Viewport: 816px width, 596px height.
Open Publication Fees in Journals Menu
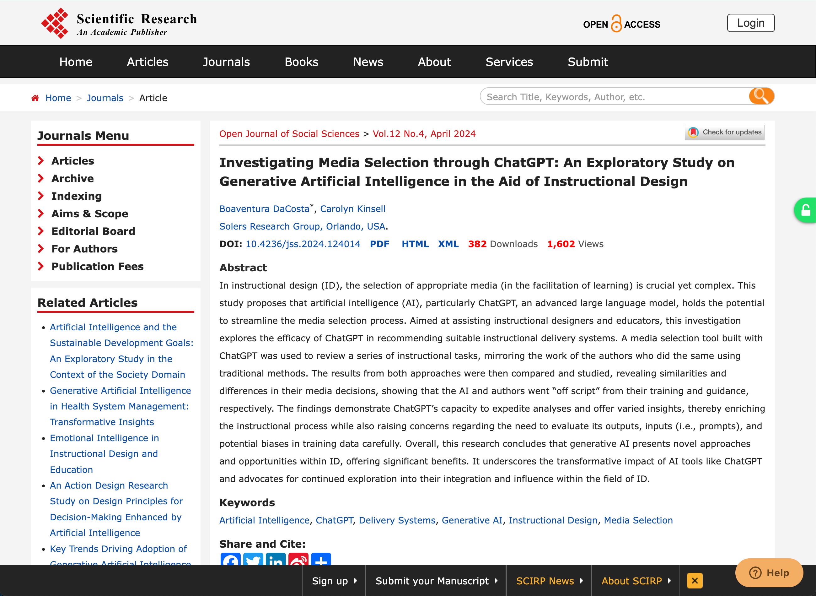[97, 266]
